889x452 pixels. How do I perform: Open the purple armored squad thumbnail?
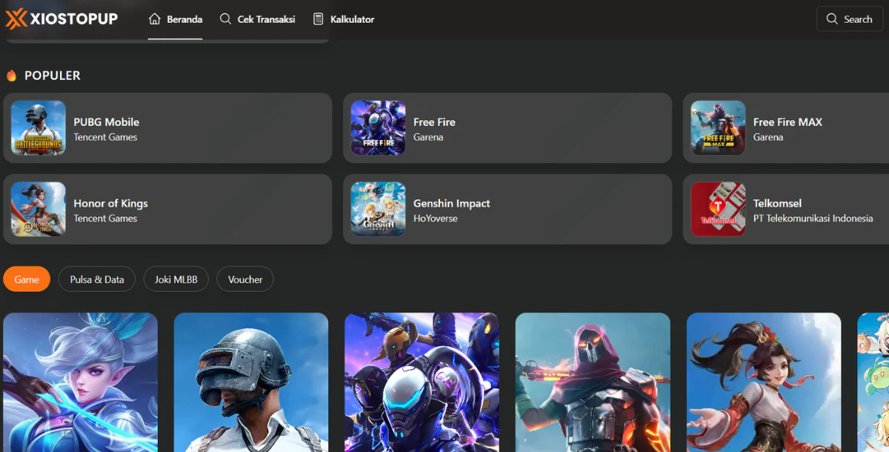pyautogui.click(x=422, y=382)
